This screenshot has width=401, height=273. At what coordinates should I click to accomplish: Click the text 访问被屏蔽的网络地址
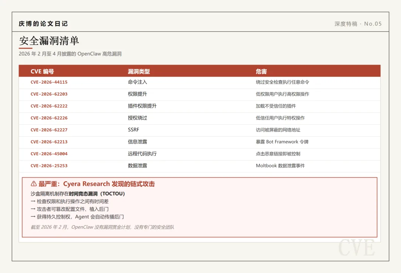click(x=278, y=130)
